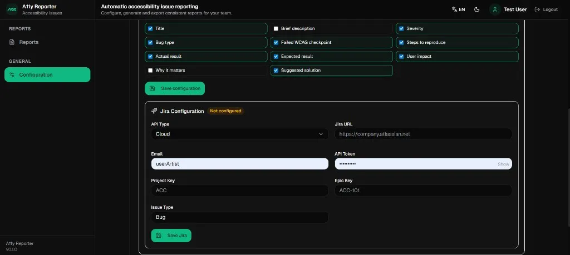Click the Jira Configuration header icon

[x=154, y=111]
